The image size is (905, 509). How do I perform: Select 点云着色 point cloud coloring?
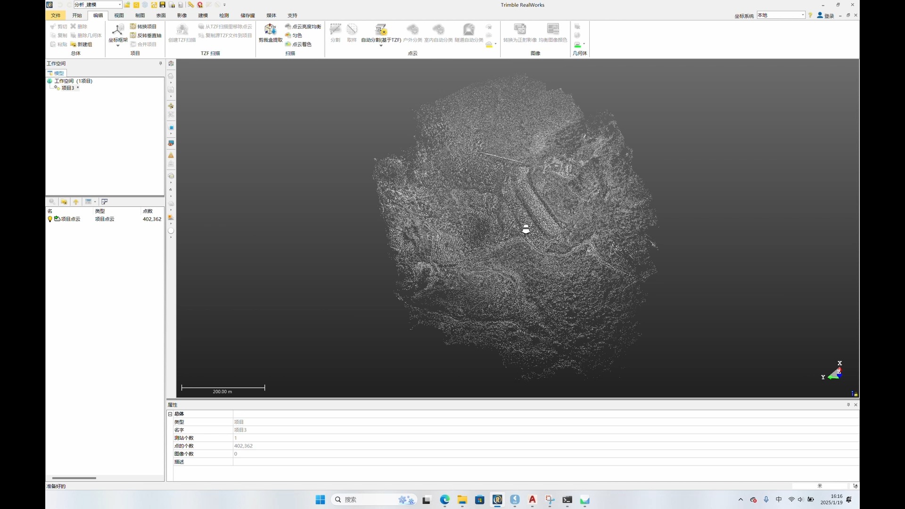298,44
